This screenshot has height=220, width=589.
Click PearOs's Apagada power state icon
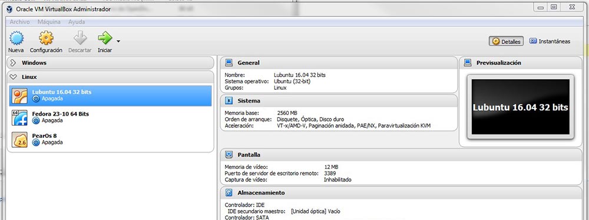36,143
